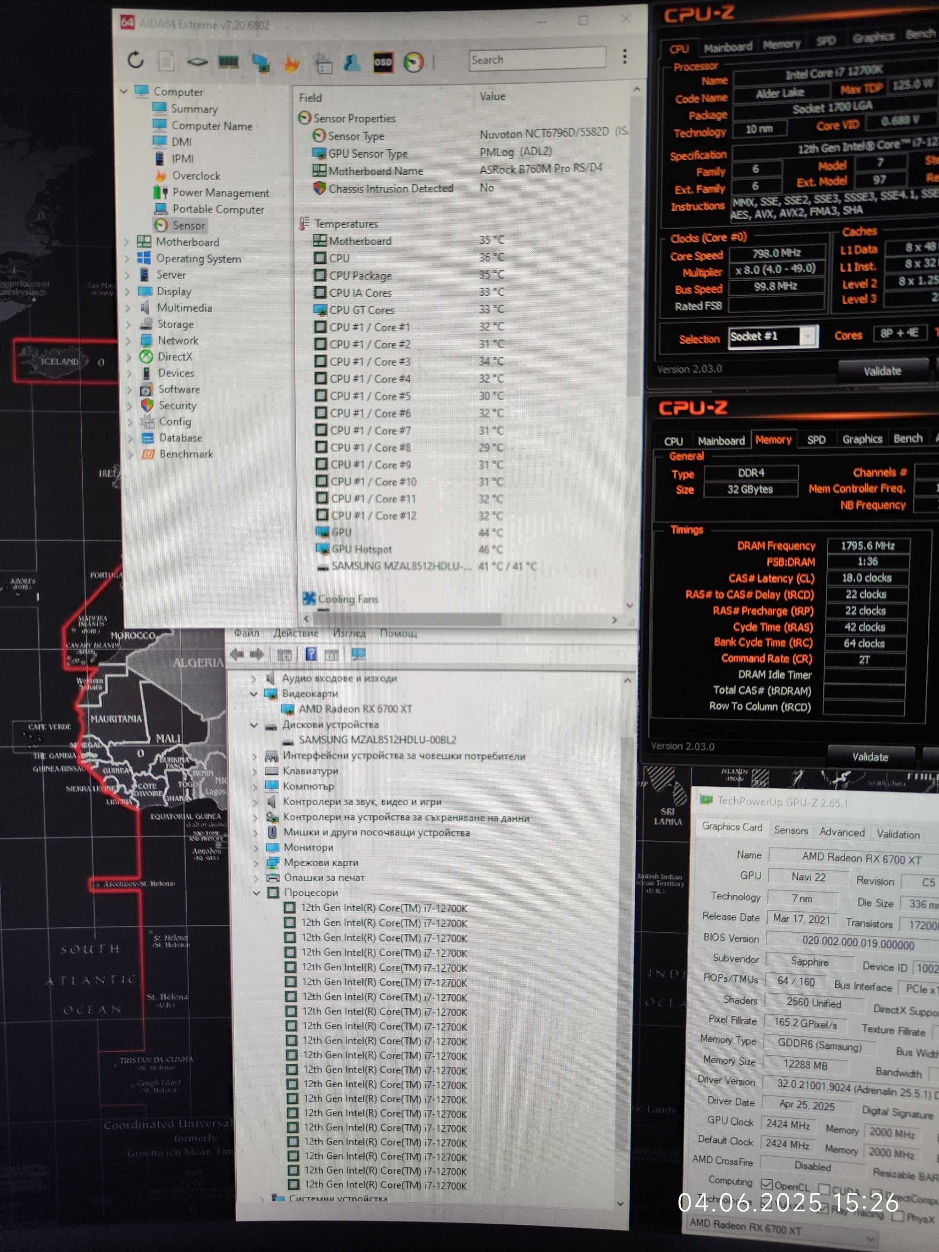Click Validate in the upper CPU-Z window
The image size is (939, 1252).
pos(883,371)
